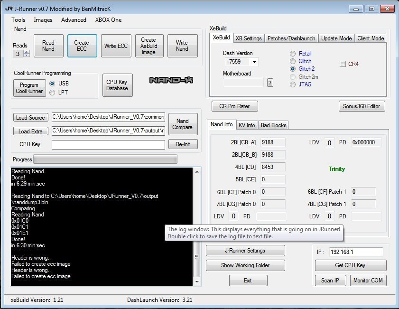Viewport: 399px width, 309px height.
Task: Open the Sonus360 Editor
Action: (362, 106)
